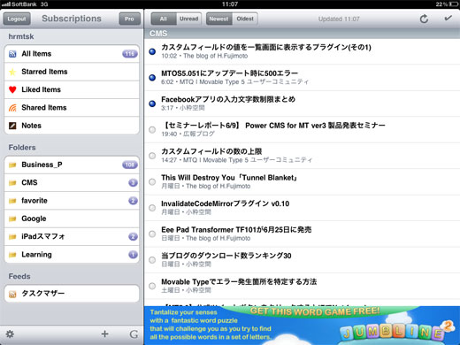Click the CMS unread count badge
The height and width of the screenshot is (345, 460).
pyautogui.click(x=133, y=182)
